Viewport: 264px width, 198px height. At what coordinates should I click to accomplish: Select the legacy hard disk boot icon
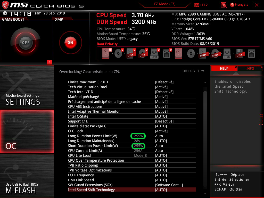178,53
